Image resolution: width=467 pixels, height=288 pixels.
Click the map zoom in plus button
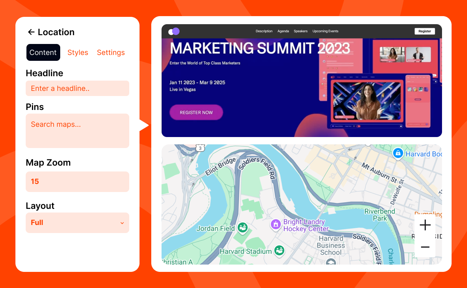425,225
